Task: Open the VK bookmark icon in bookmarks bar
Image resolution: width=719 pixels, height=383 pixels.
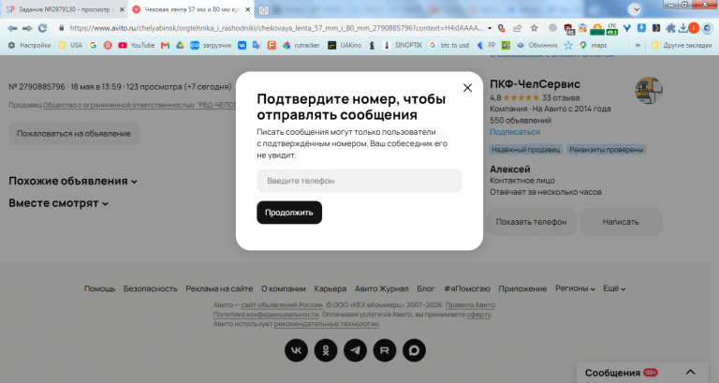Action: 242,45
